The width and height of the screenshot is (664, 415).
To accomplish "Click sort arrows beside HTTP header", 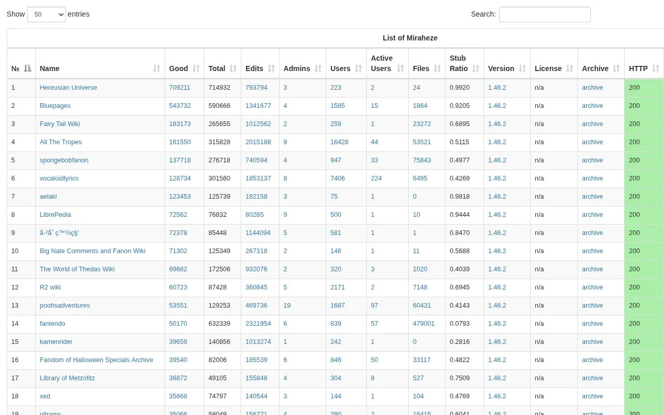I will coord(656,68).
